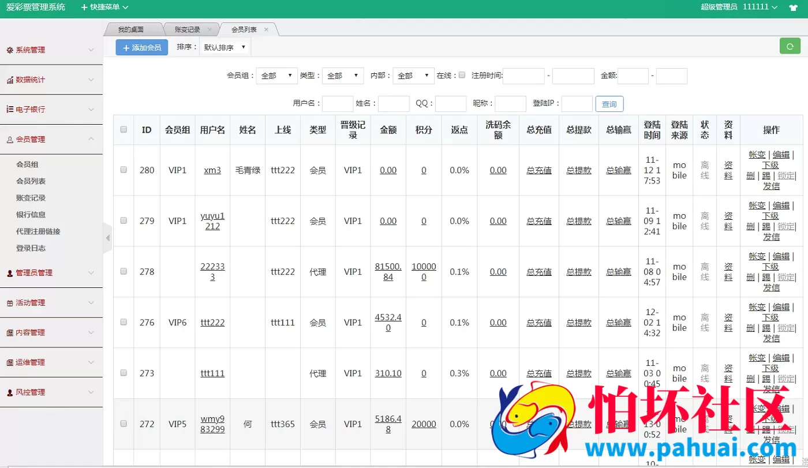
Task: Click the 注册时间 start date field
Action: [x=523, y=76]
